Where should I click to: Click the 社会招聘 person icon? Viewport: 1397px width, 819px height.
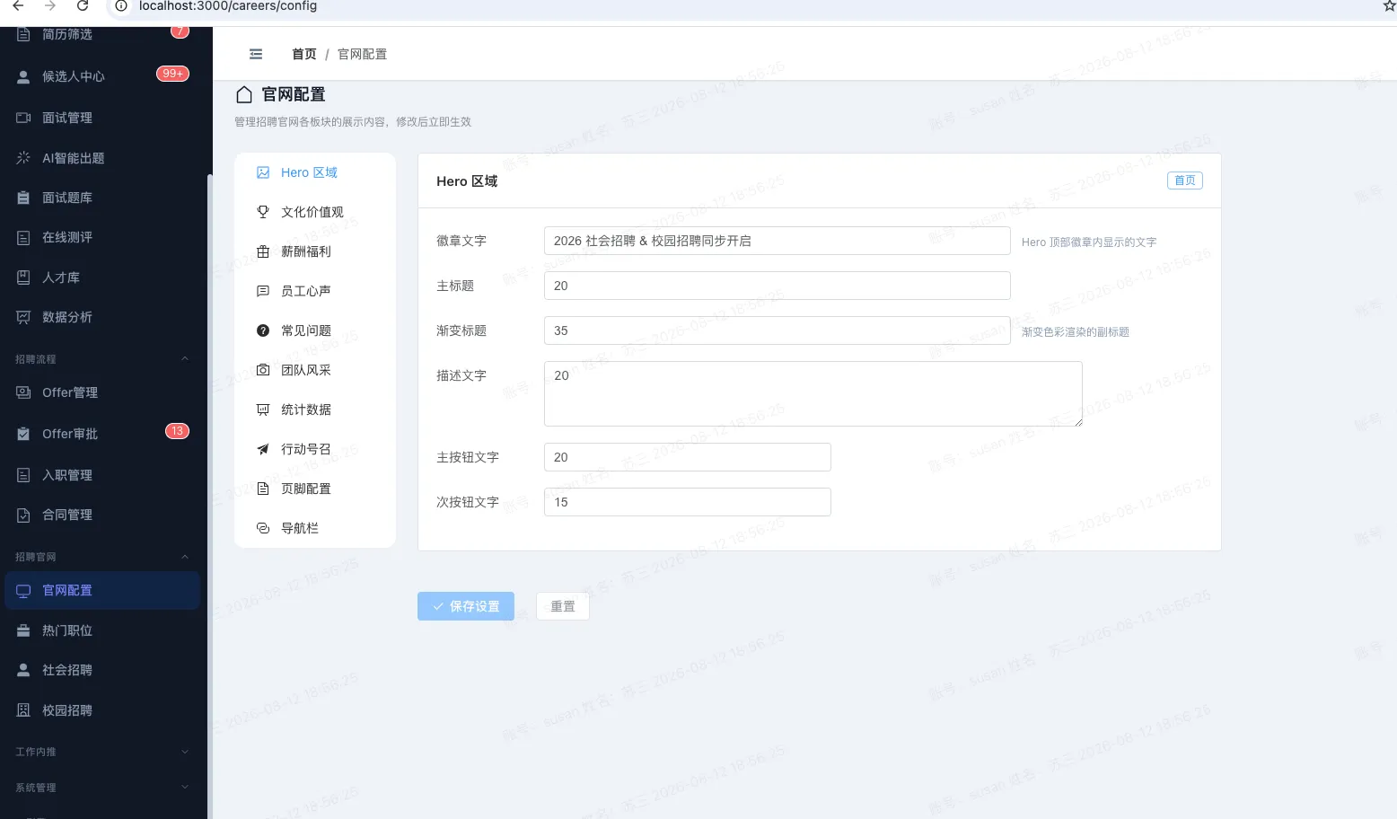23,670
